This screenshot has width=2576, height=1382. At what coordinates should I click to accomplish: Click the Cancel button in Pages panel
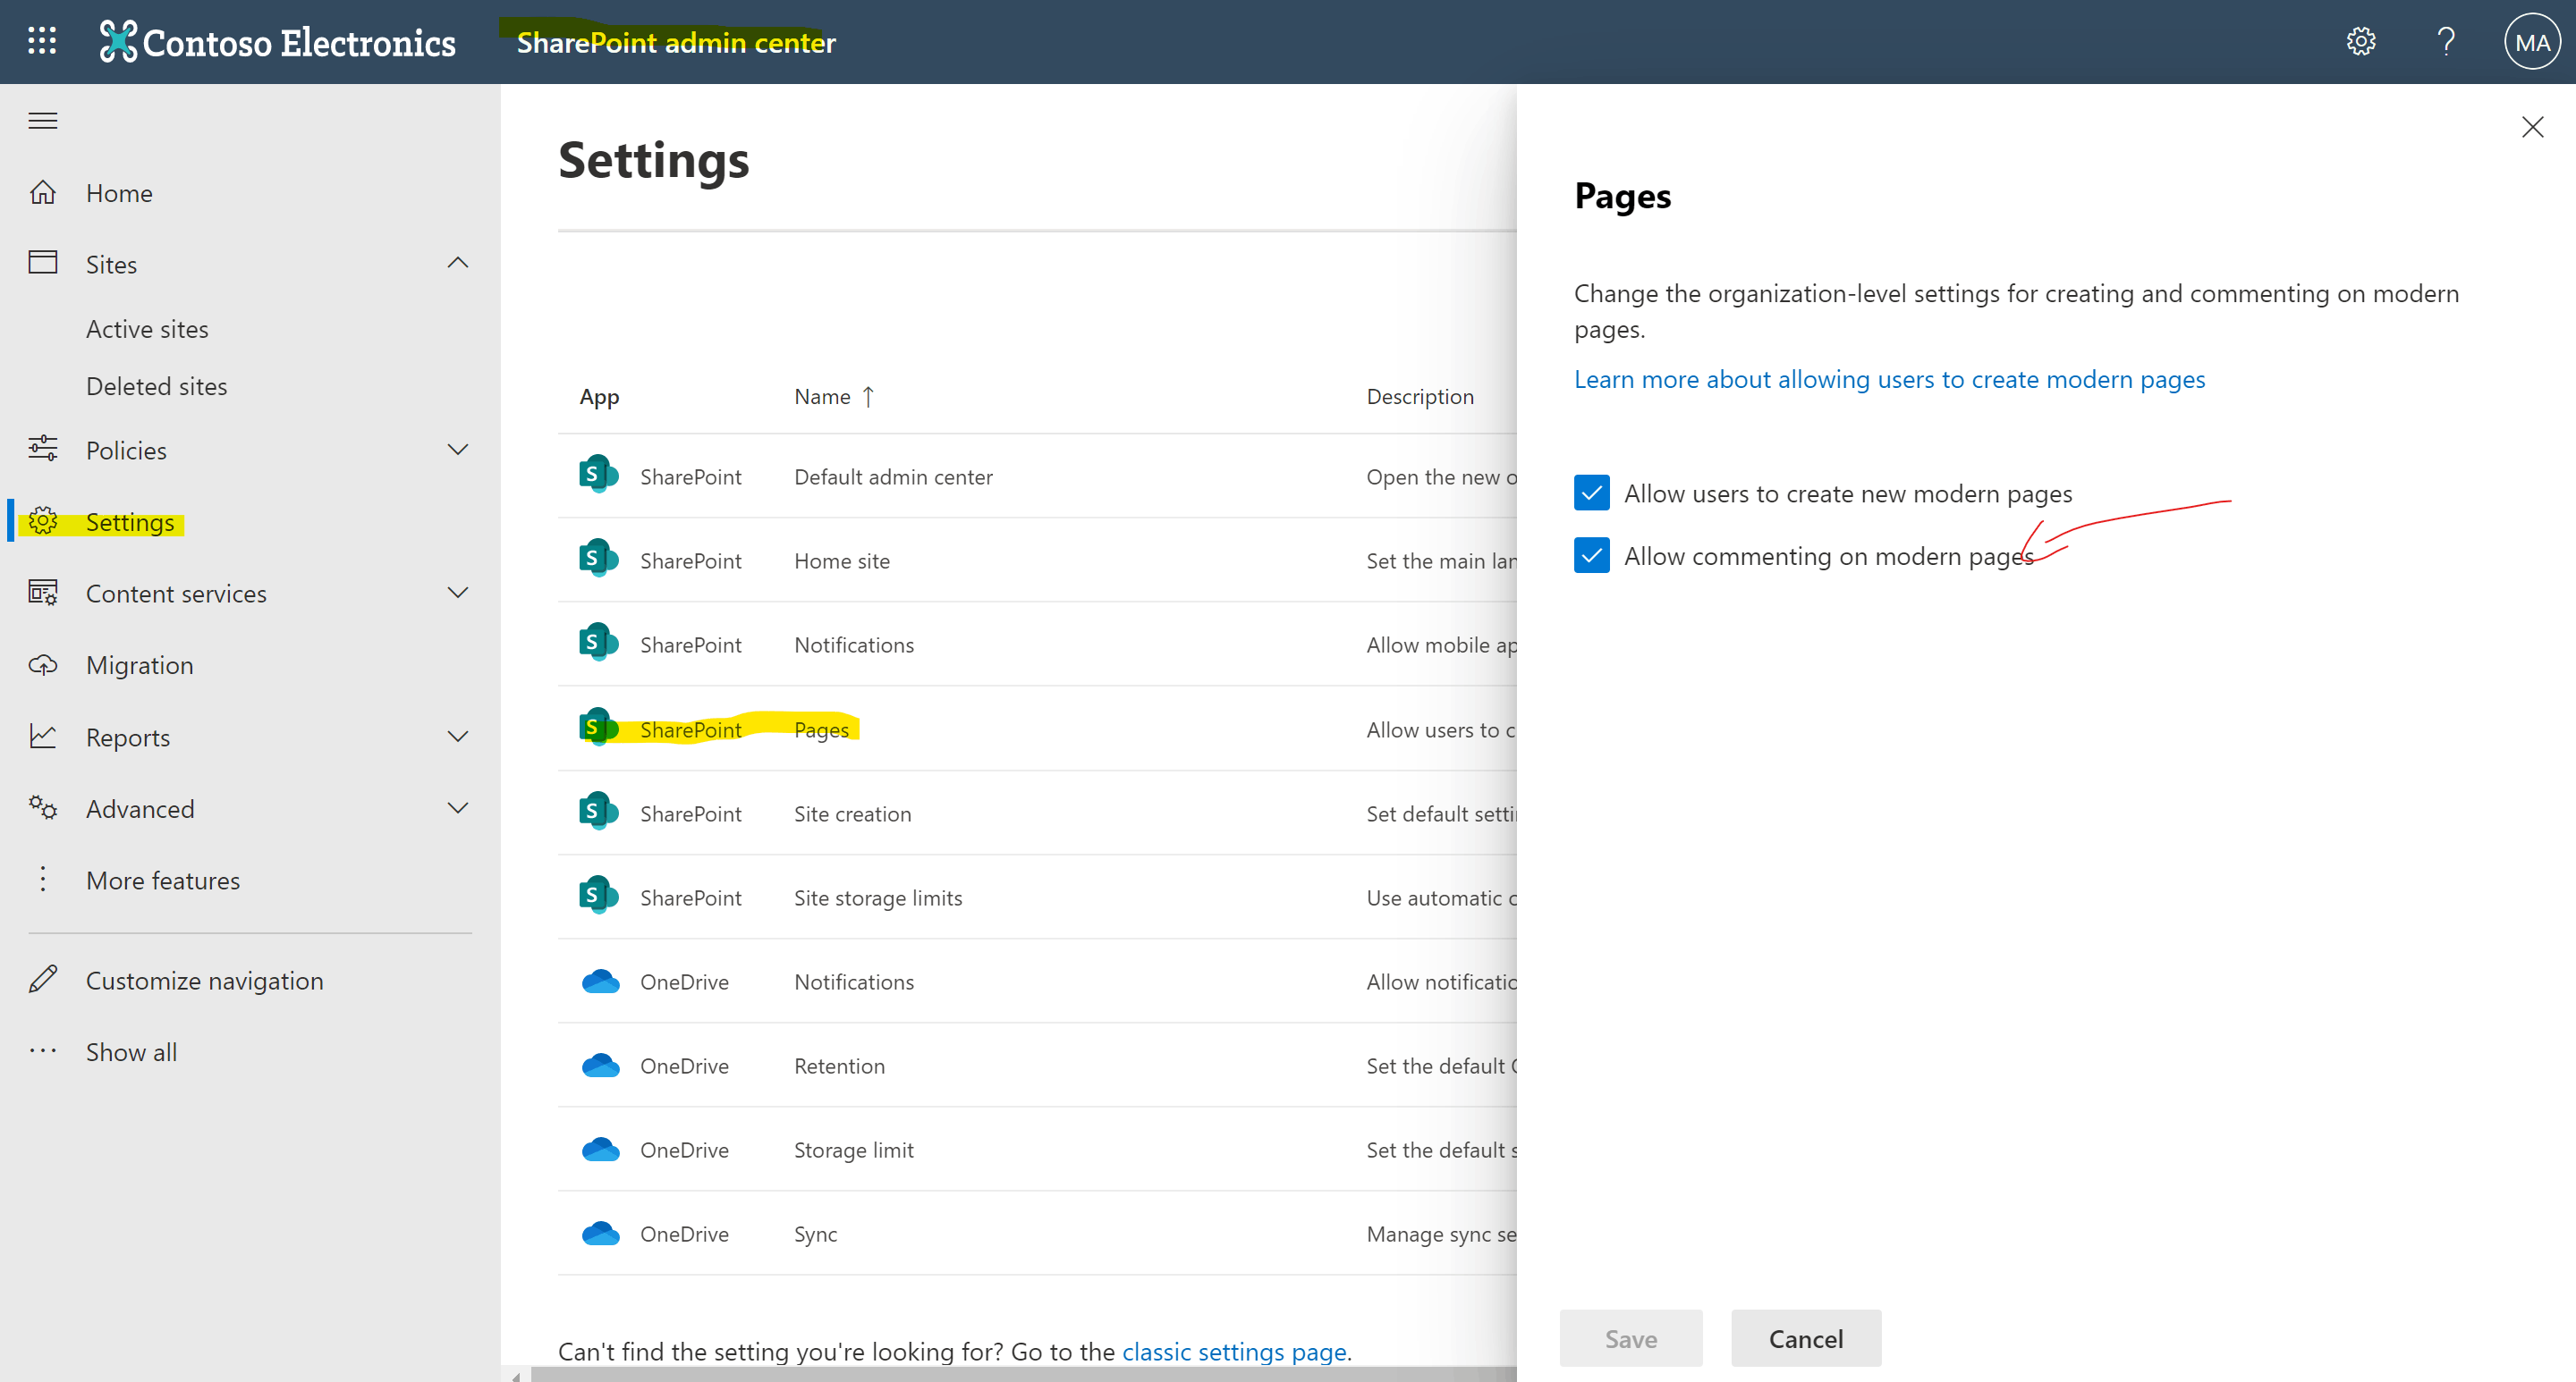1805,1338
